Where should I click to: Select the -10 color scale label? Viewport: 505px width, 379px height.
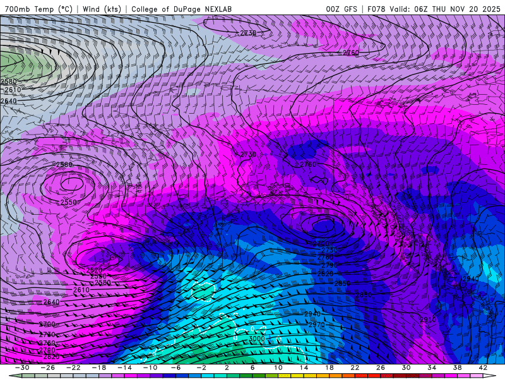(x=150, y=368)
